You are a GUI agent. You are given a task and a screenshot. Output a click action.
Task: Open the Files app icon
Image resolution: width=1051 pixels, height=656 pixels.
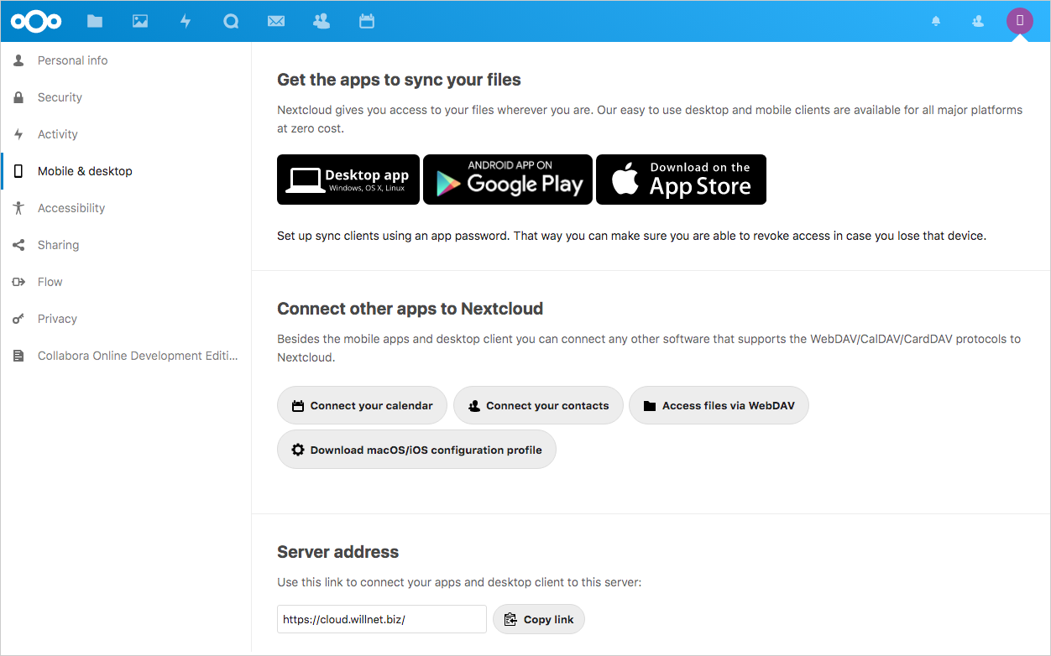point(95,21)
